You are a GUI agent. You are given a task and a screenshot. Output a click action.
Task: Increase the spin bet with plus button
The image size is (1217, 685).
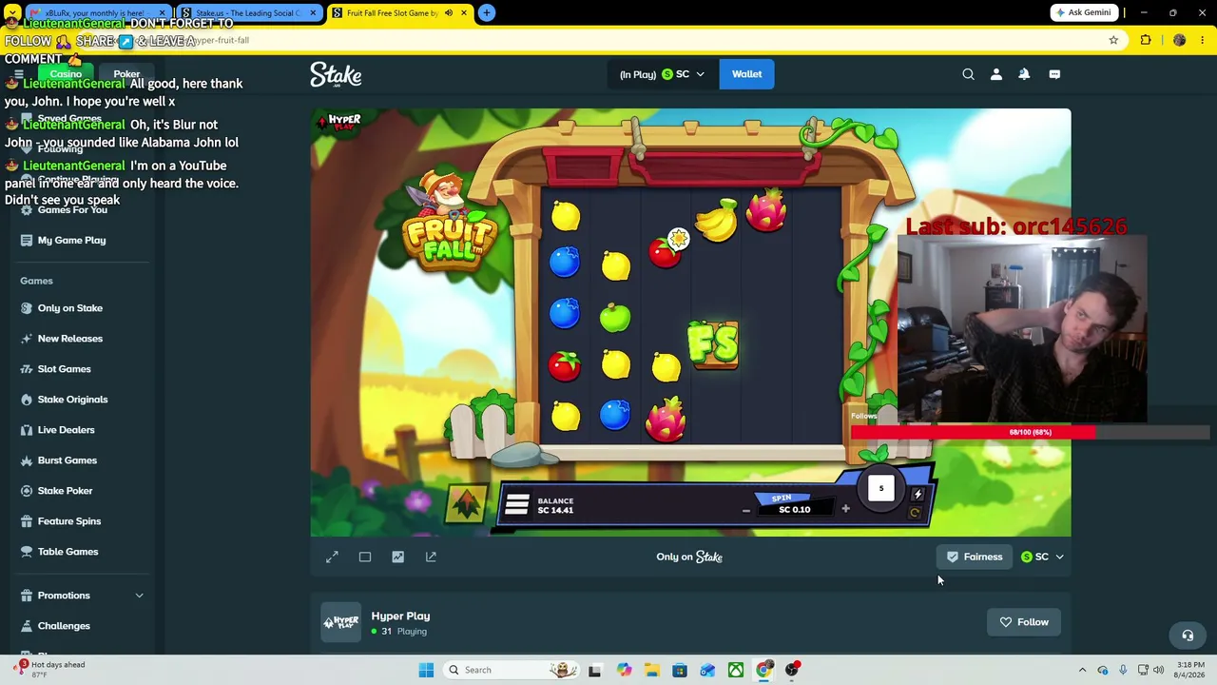(845, 509)
